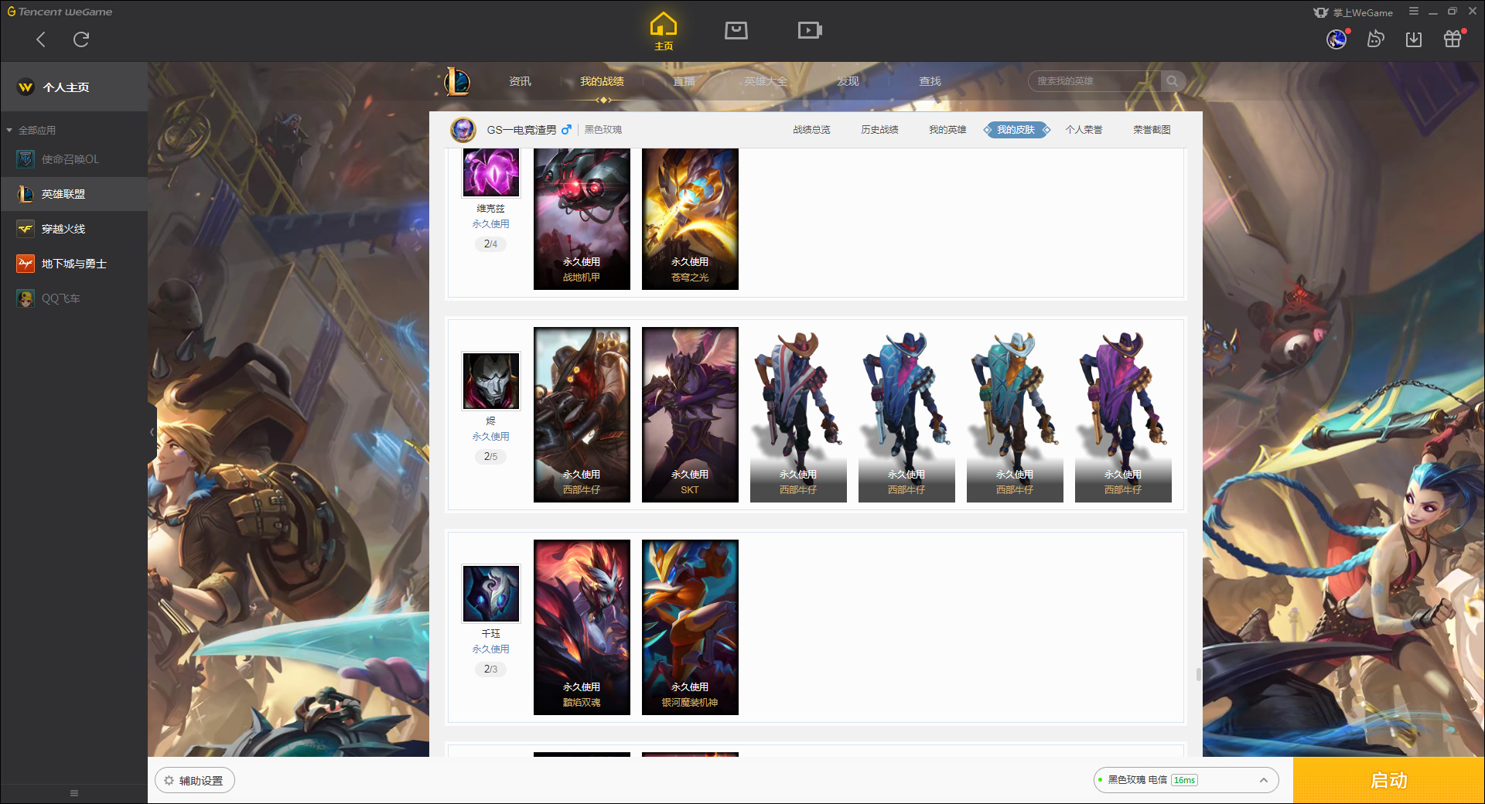The image size is (1485, 804).
Task: Focus the 搜索我的英雄 search field
Action: 1094,81
